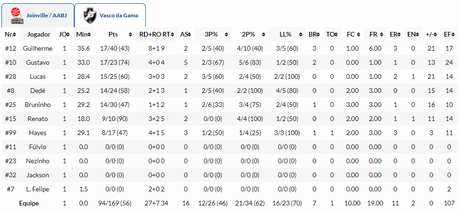This screenshot has height=212, width=459.
Task: Click the sort arrows in 3P% header
Action: click(228, 35)
